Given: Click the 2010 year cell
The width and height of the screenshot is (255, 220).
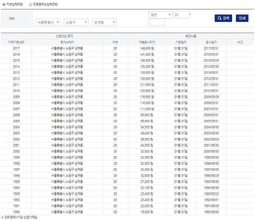Looking at the screenshot, I should 16,91.
